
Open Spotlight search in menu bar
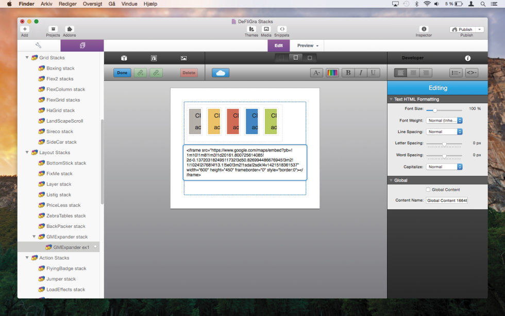point(483,4)
